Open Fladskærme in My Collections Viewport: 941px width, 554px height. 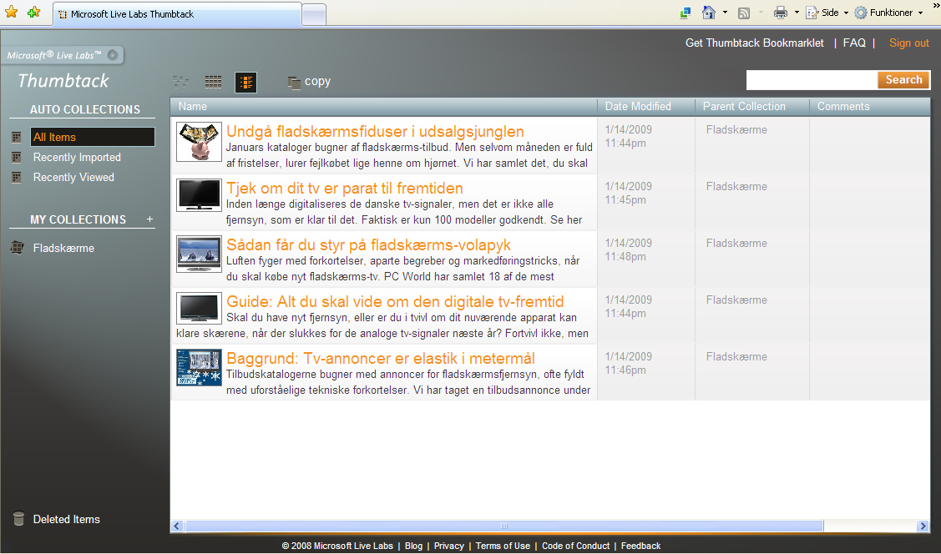[63, 249]
